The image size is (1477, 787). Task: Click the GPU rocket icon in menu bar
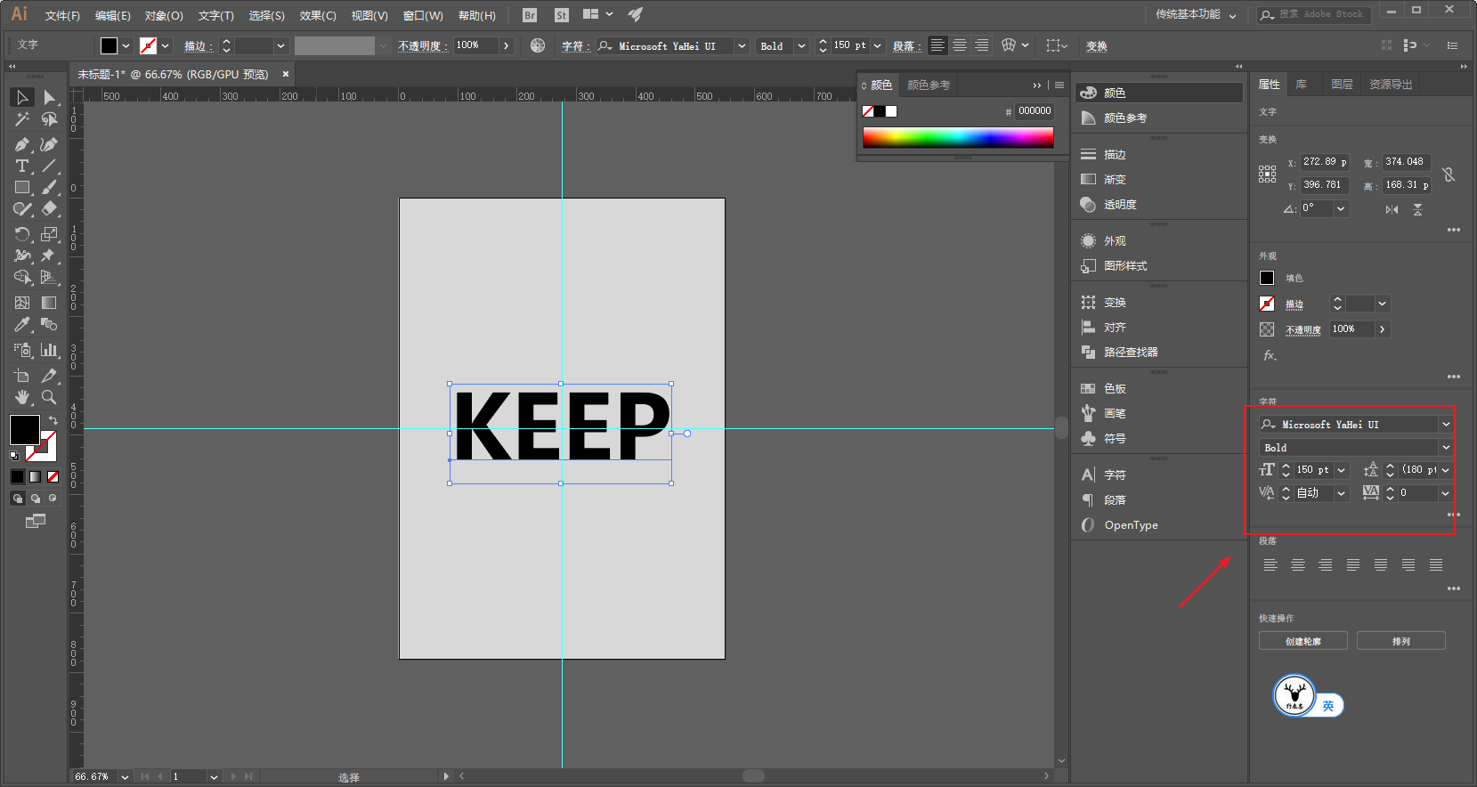pos(635,14)
